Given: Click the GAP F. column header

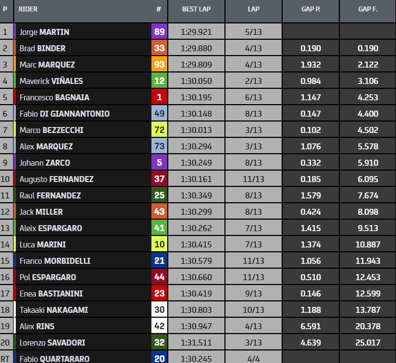Looking at the screenshot, I should pyautogui.click(x=367, y=9).
